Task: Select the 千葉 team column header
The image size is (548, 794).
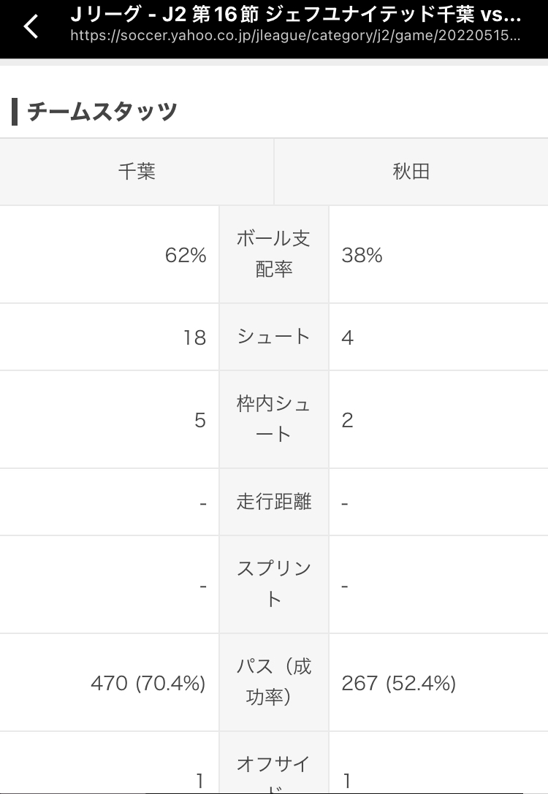Action: (x=137, y=172)
